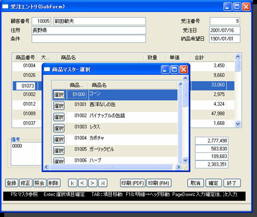Click the 修正 edit button
This screenshot has width=257, height=217.
(26, 183)
